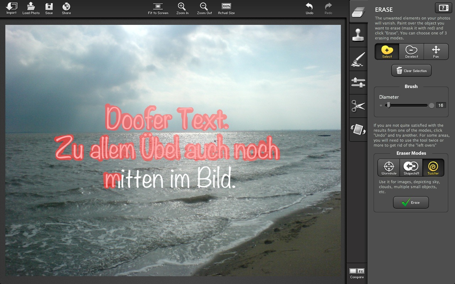Choose the Wormhole eraser mode
The width and height of the screenshot is (455, 284).
tap(389, 168)
